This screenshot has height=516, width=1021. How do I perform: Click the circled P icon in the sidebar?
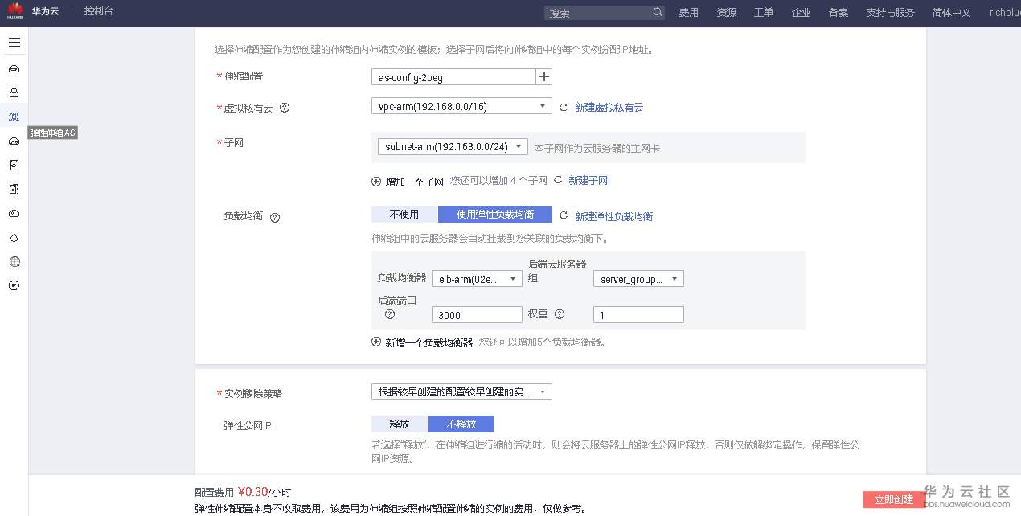(14, 285)
